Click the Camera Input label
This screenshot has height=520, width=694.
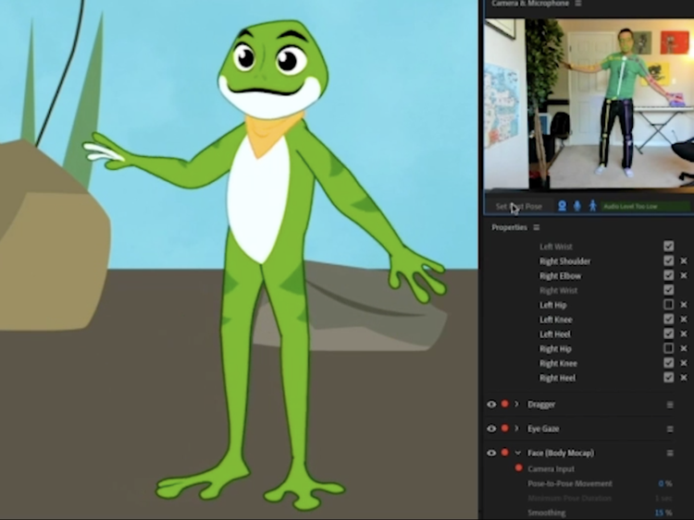point(551,469)
